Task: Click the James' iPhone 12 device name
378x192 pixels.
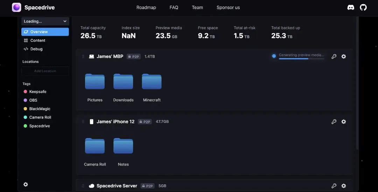Action: tap(115, 122)
